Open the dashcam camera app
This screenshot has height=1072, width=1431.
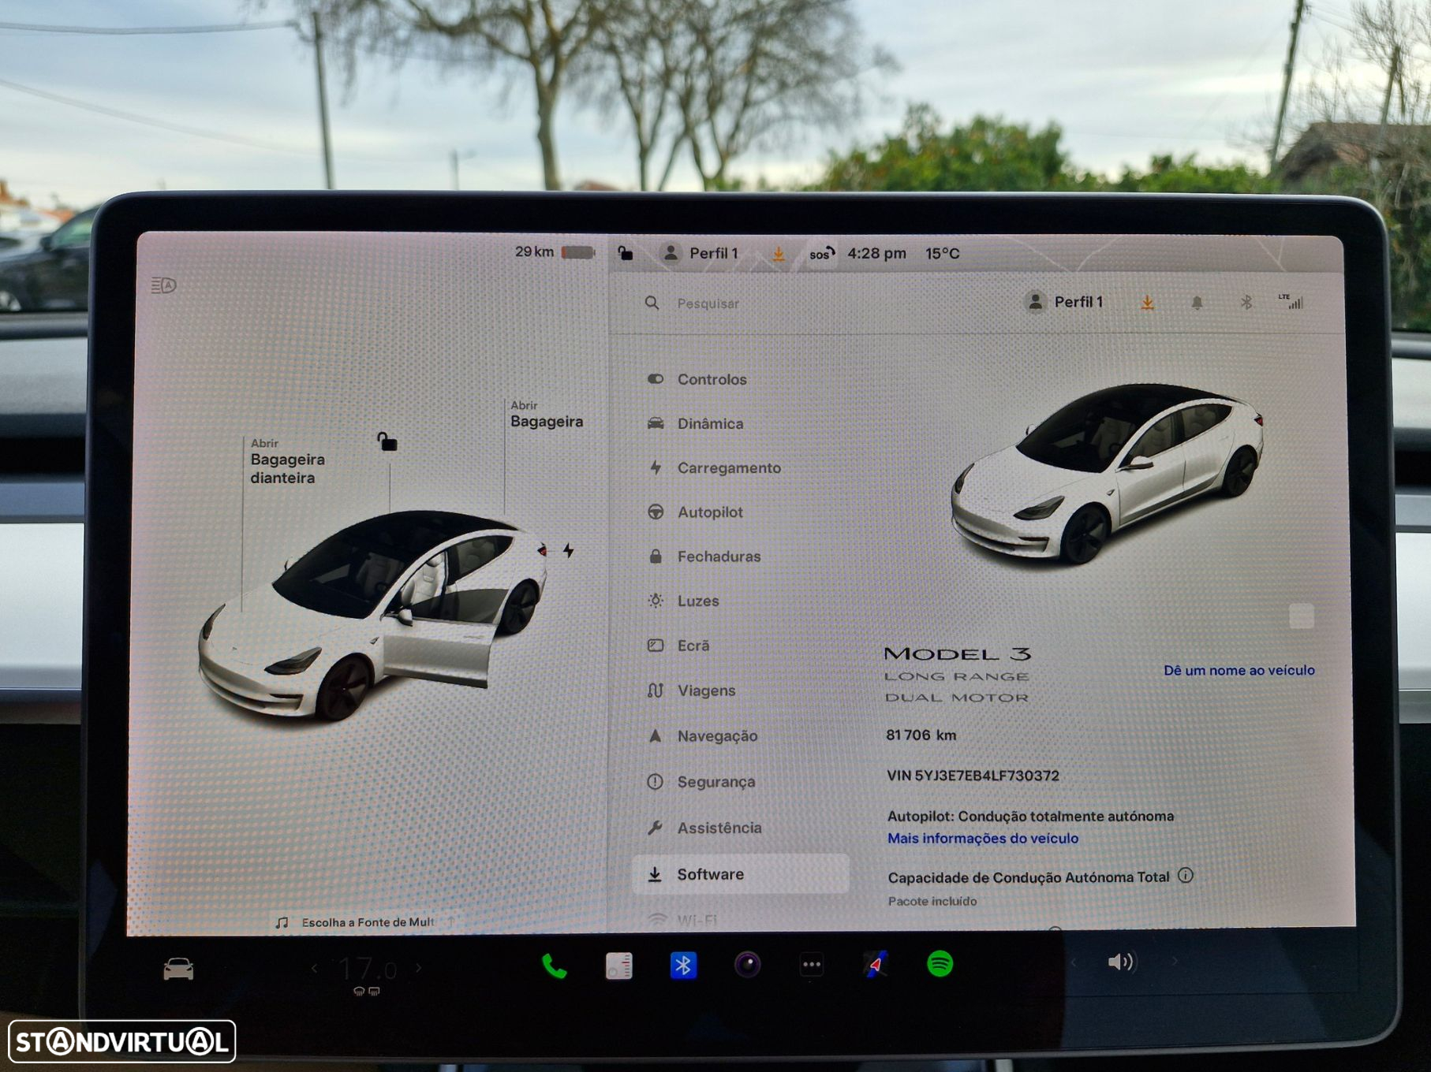(x=747, y=965)
